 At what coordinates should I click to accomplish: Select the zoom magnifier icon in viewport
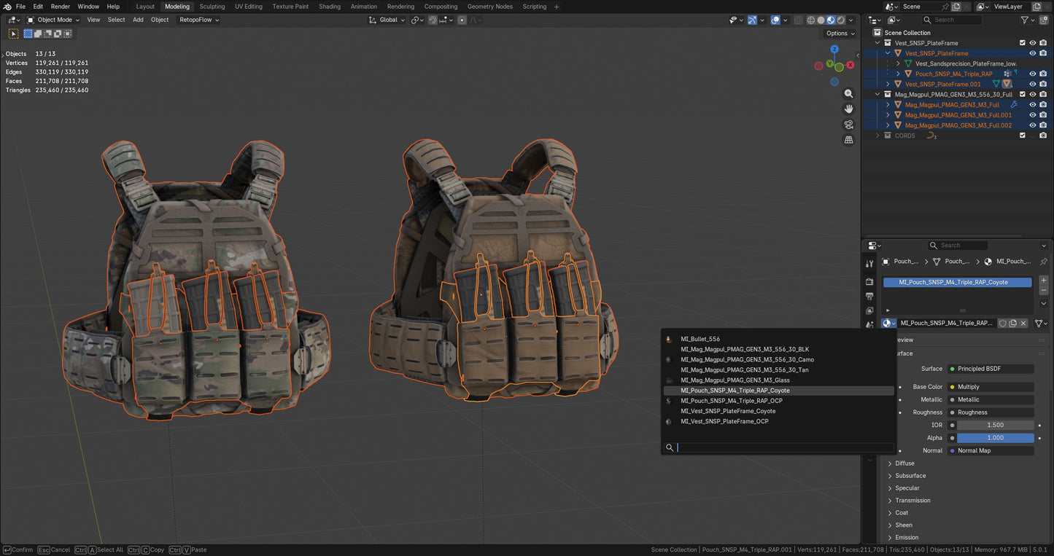[x=848, y=93]
